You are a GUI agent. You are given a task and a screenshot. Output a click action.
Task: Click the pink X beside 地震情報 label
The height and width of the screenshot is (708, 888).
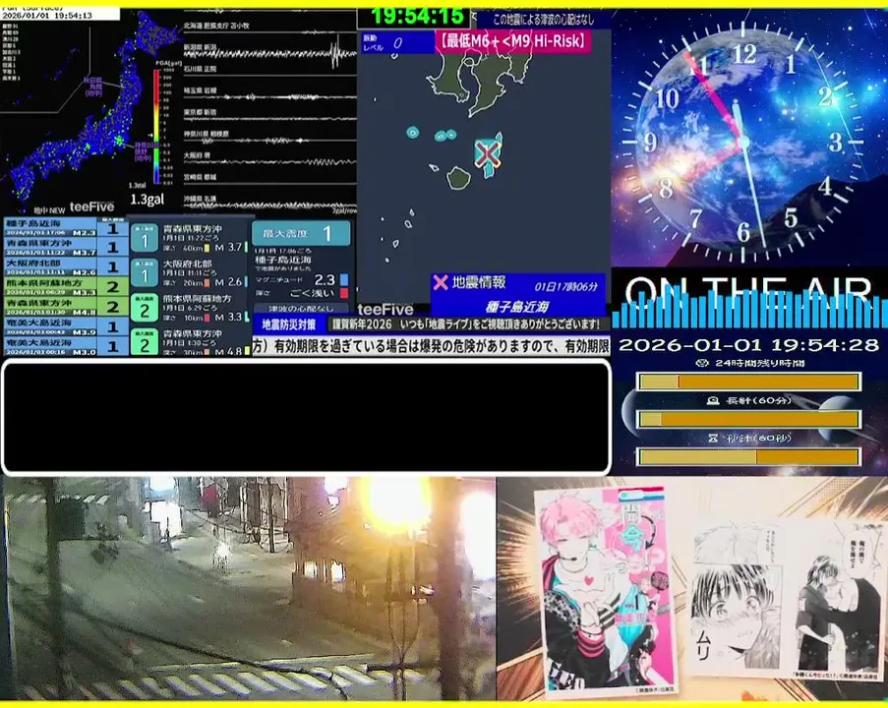point(440,282)
